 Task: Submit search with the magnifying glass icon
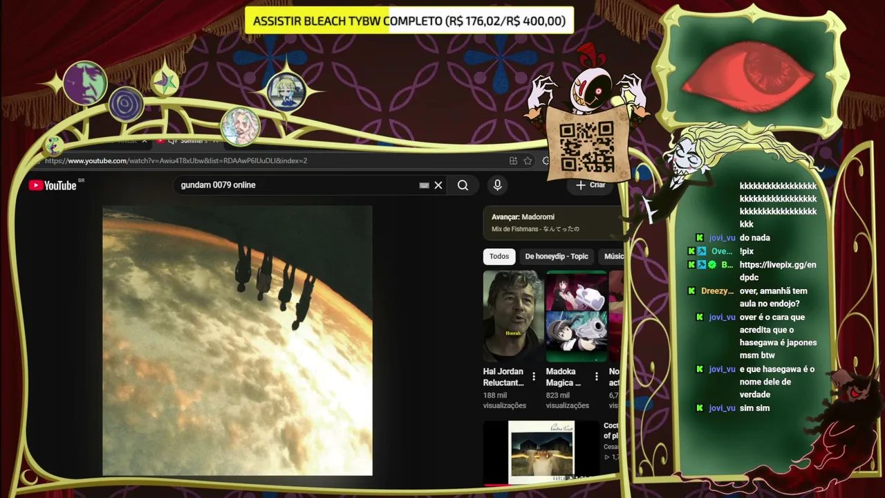pyautogui.click(x=463, y=185)
